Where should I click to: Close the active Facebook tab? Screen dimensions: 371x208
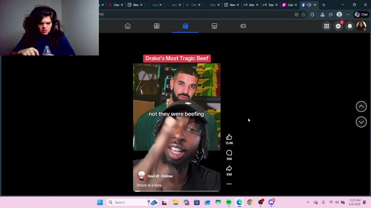(x=315, y=5)
